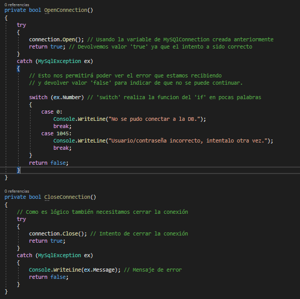Click 'return true' inside OpenConnection
The width and height of the screenshot is (300, 299).
coord(47,47)
